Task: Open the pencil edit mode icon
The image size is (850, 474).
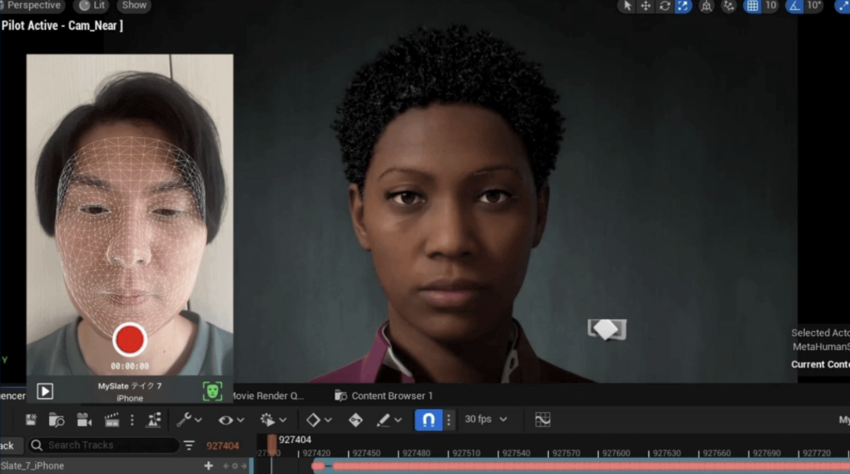Action: 383,420
